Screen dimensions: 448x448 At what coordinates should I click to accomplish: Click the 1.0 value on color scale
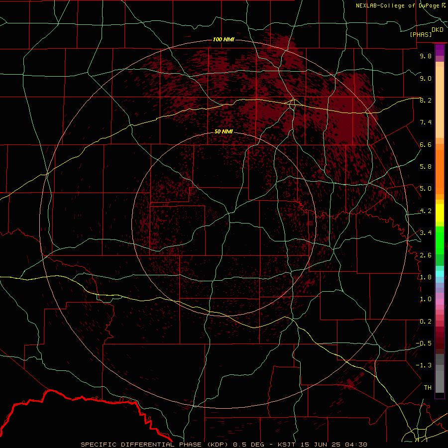click(426, 299)
